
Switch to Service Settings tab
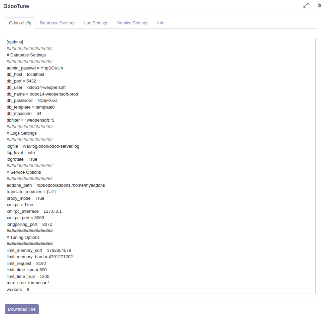coord(133,23)
